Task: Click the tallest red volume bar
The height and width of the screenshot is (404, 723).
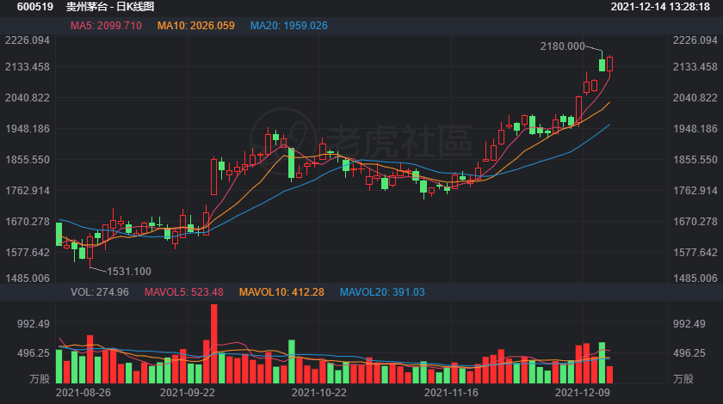Action: (x=214, y=344)
